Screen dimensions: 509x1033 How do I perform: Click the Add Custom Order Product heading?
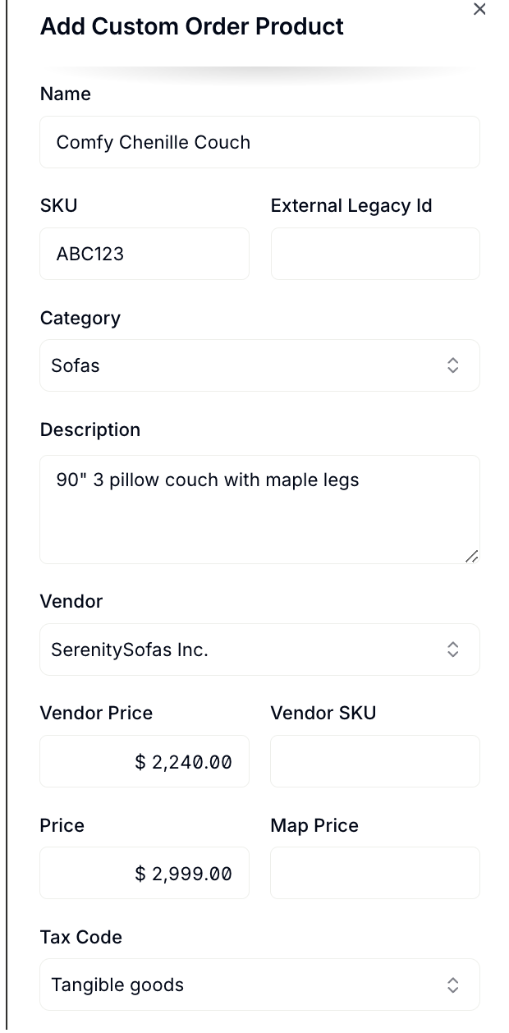[192, 26]
